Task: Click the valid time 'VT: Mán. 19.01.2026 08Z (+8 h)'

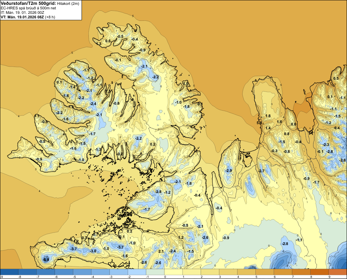Action: (x=28, y=17)
